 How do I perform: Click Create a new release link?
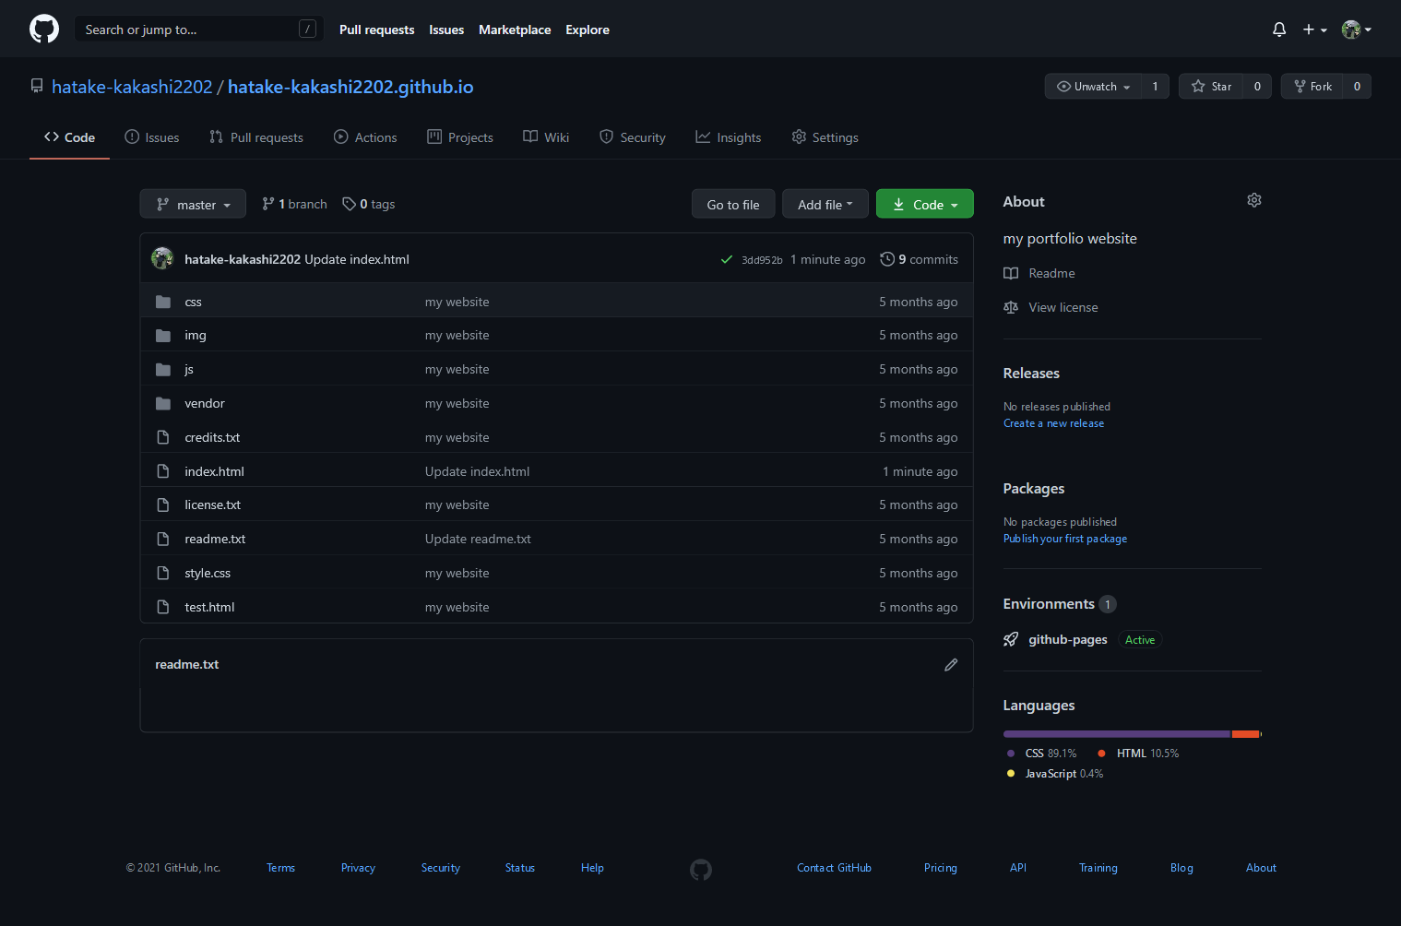[1053, 423]
